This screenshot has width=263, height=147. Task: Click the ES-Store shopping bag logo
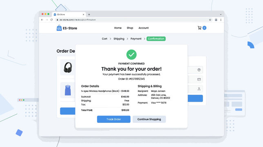tap(59, 28)
